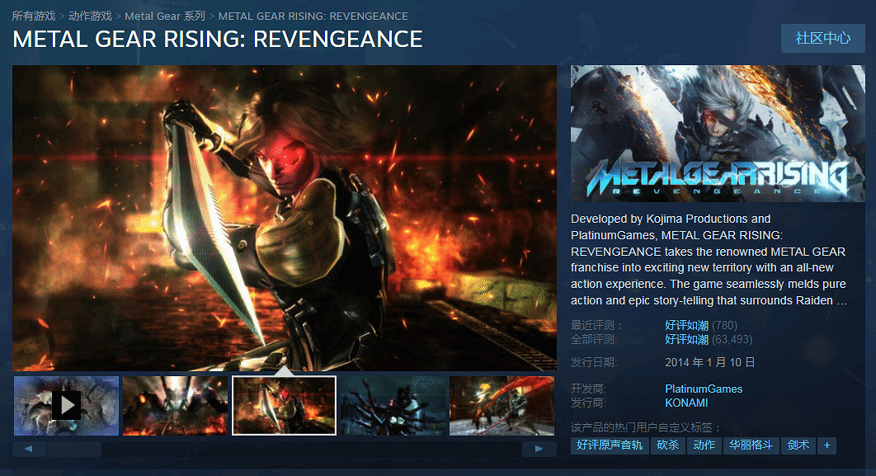Select the 砍杀 tag
Image resolution: width=876 pixels, height=476 pixels.
(x=667, y=445)
